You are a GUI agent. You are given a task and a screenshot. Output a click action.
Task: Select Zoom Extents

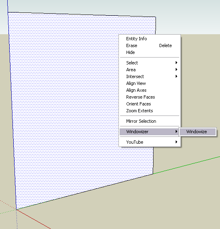(x=149, y=111)
